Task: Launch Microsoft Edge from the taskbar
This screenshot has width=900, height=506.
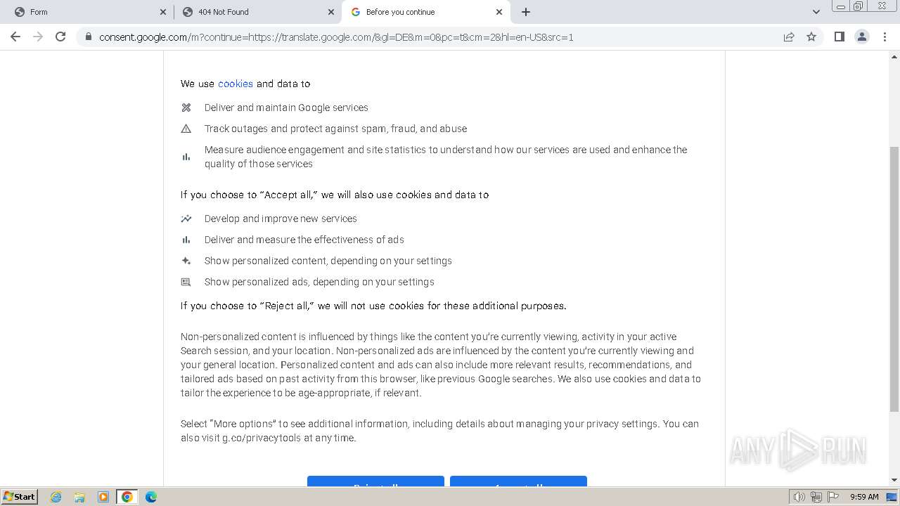Action: [x=150, y=497]
